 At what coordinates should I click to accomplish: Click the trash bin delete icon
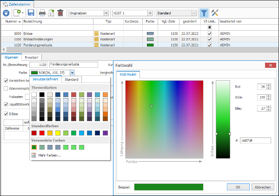(60, 13)
